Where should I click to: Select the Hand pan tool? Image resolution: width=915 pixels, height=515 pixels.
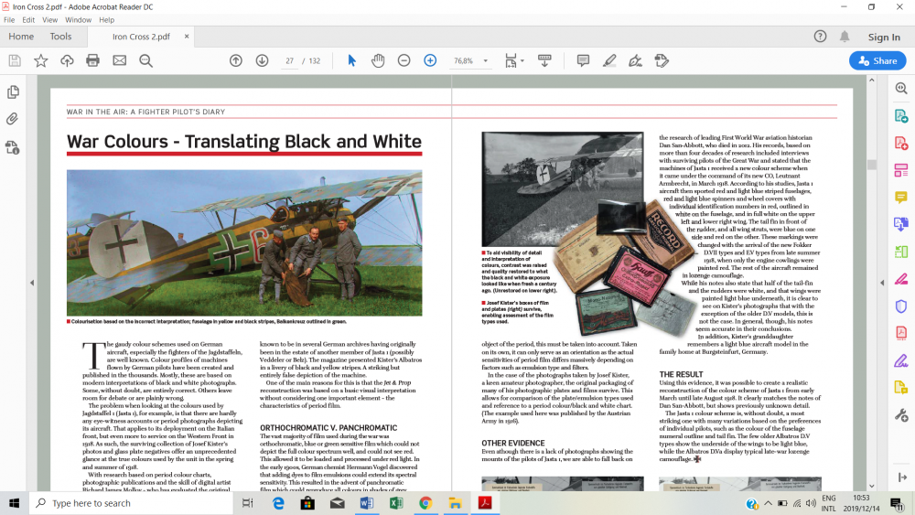coord(378,60)
